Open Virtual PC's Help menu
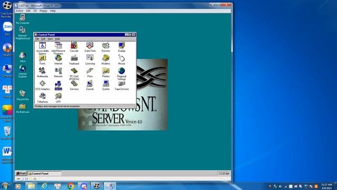This screenshot has width=337, height=190. [53, 11]
